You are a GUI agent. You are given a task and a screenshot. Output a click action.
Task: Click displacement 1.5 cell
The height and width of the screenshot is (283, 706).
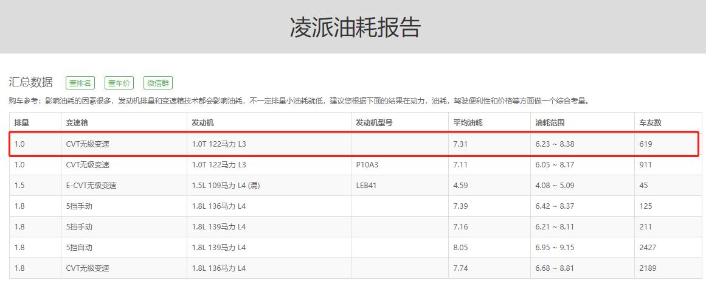(19, 186)
